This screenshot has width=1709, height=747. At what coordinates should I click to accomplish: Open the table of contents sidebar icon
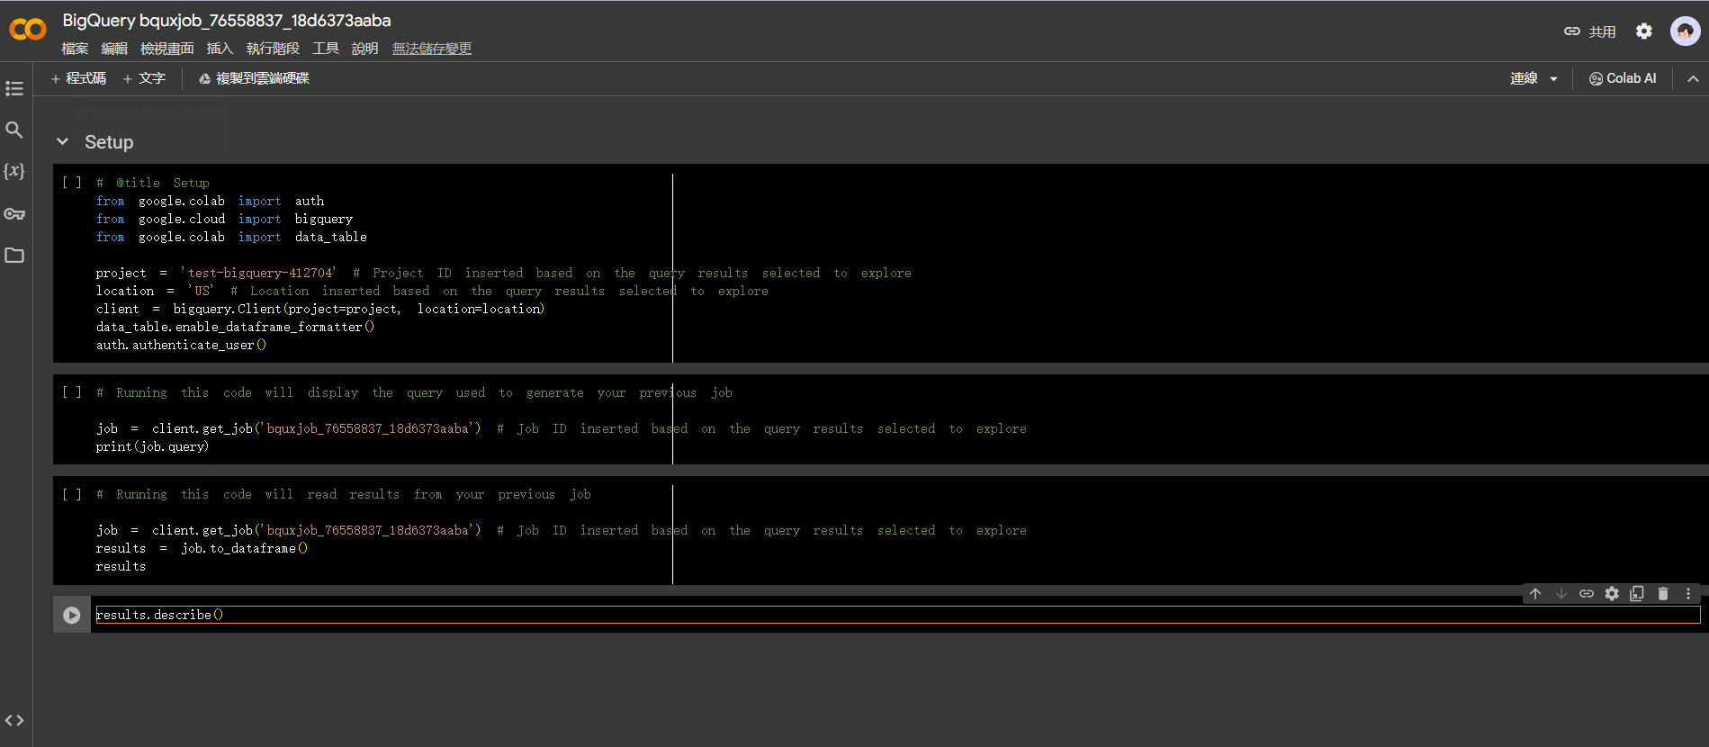(x=14, y=88)
